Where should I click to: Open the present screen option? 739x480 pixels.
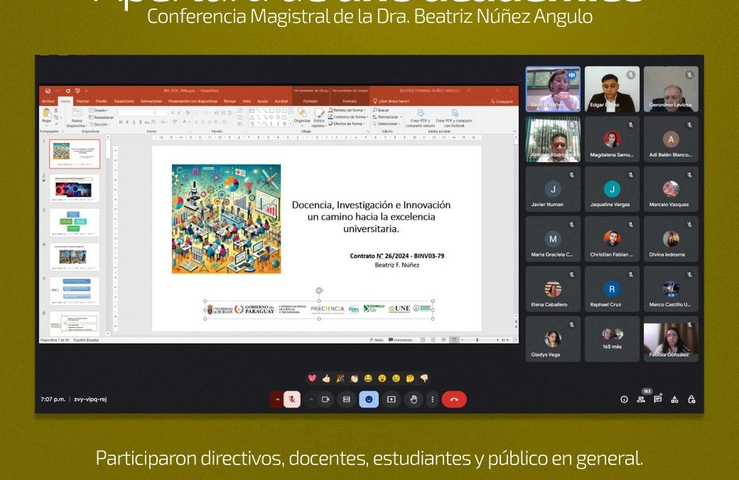(391, 400)
